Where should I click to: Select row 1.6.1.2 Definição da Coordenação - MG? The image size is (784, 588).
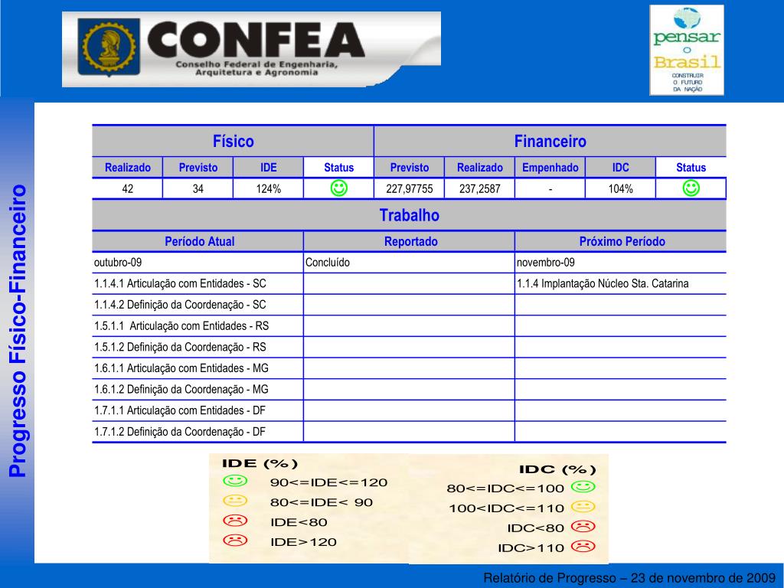click(x=198, y=389)
